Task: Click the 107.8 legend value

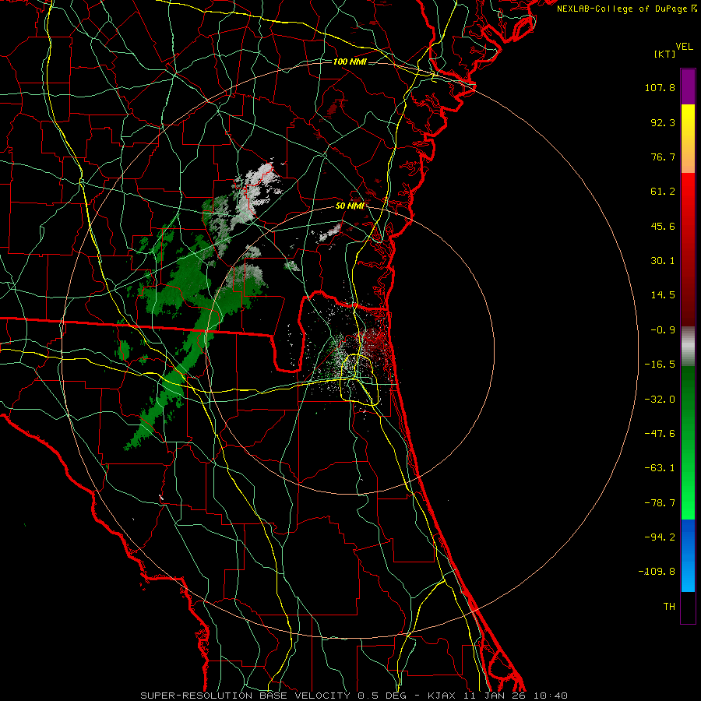Action: click(x=660, y=87)
